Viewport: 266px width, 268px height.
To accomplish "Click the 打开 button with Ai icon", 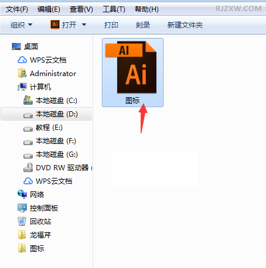I will tap(63, 25).
